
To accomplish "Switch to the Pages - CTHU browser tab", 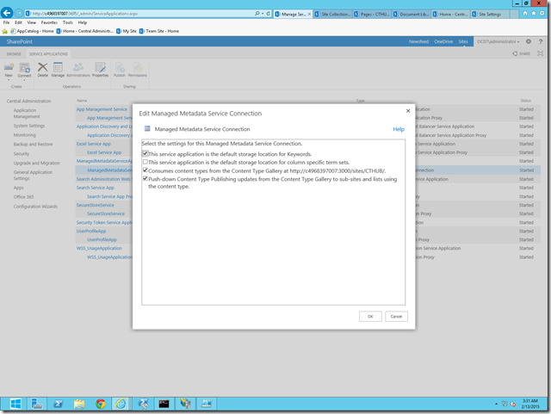I will coord(372,14).
